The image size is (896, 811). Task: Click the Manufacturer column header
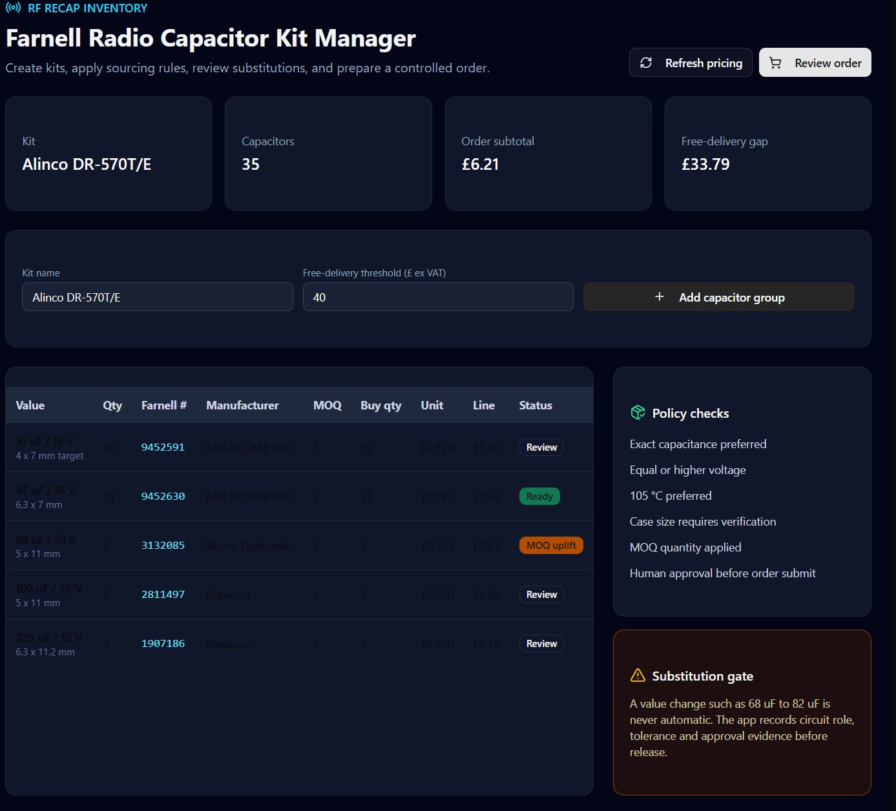click(x=242, y=405)
